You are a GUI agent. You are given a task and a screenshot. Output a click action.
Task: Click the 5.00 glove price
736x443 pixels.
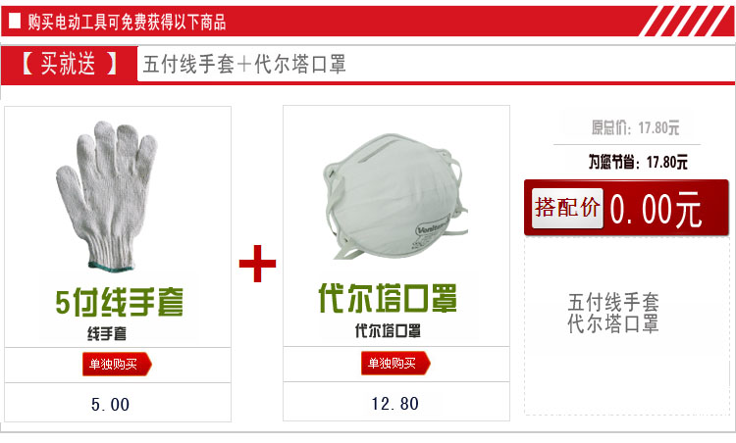pyautogui.click(x=110, y=405)
